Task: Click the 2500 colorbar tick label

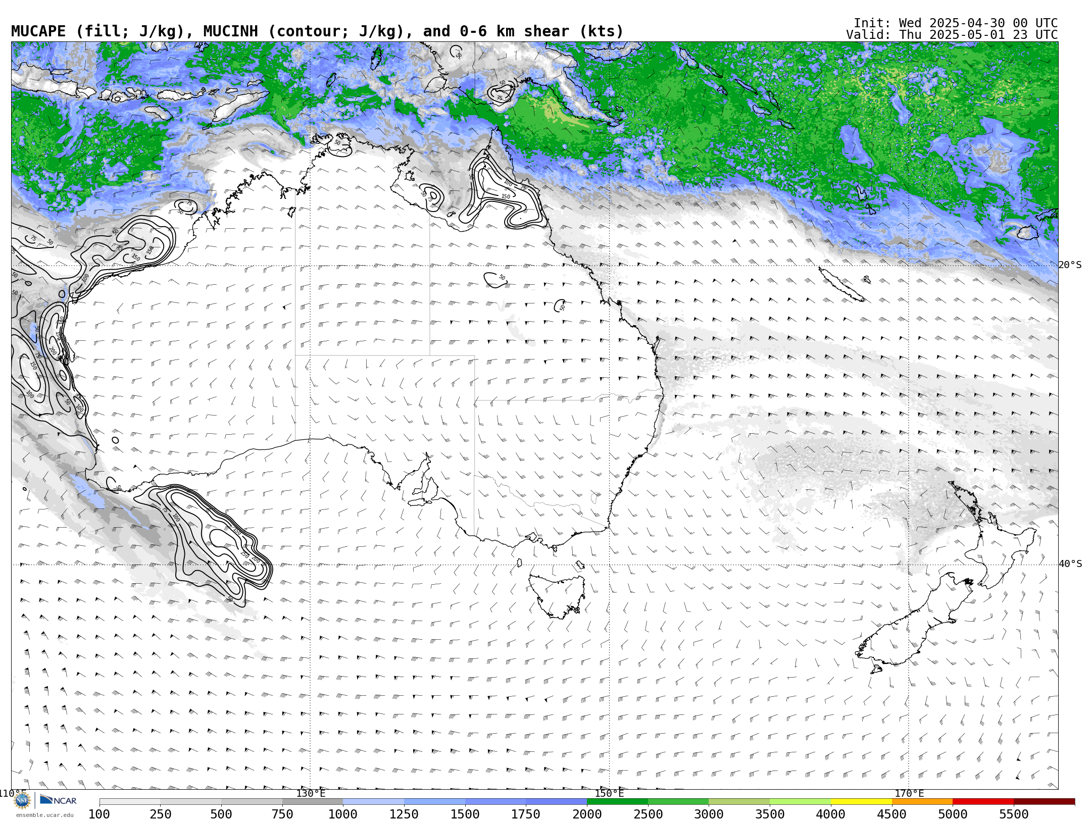Action: (x=648, y=814)
